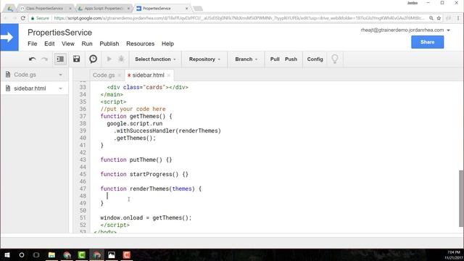
Task: Close the Code.gs editor tab
Action: coord(119,75)
